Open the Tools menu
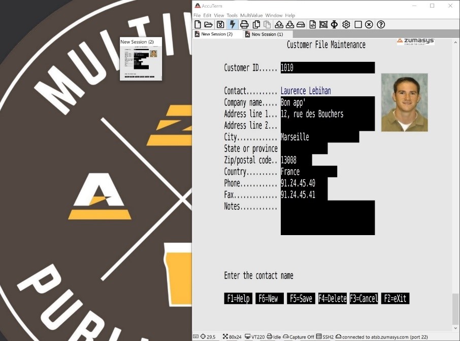460x341 pixels. tap(232, 15)
